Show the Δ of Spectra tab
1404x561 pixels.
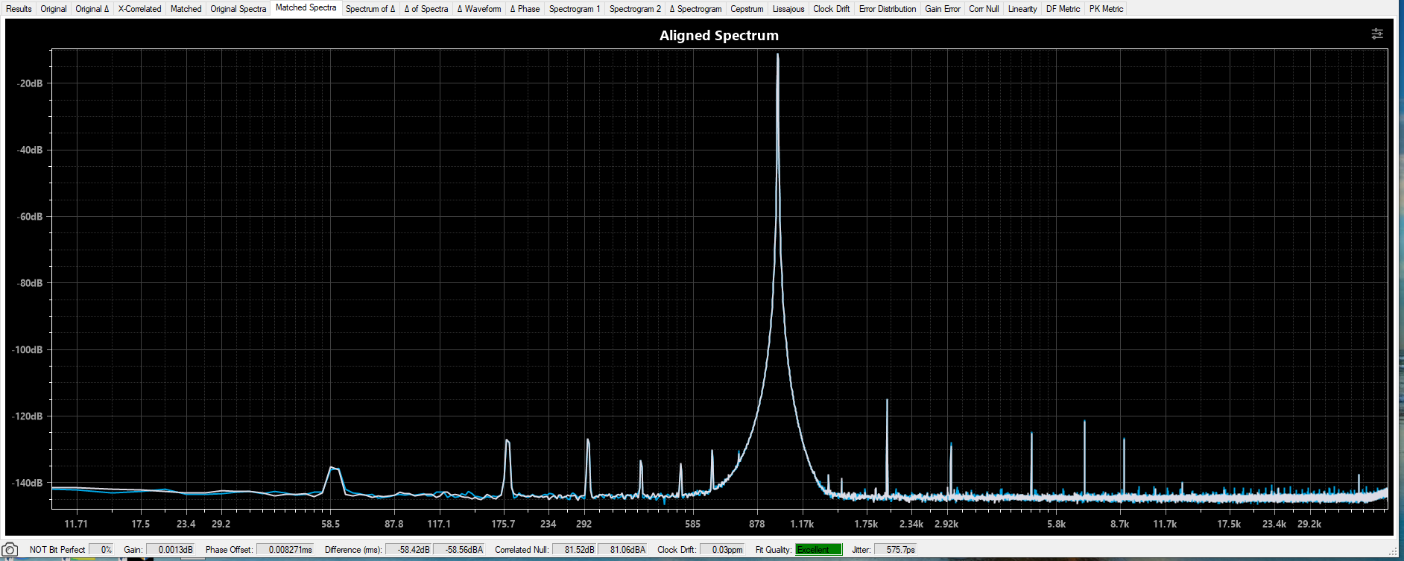coord(426,9)
